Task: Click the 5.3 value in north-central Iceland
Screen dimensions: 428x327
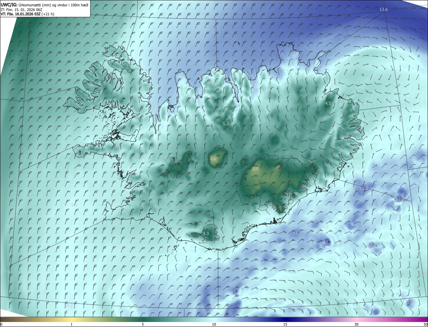Action: tap(226, 123)
